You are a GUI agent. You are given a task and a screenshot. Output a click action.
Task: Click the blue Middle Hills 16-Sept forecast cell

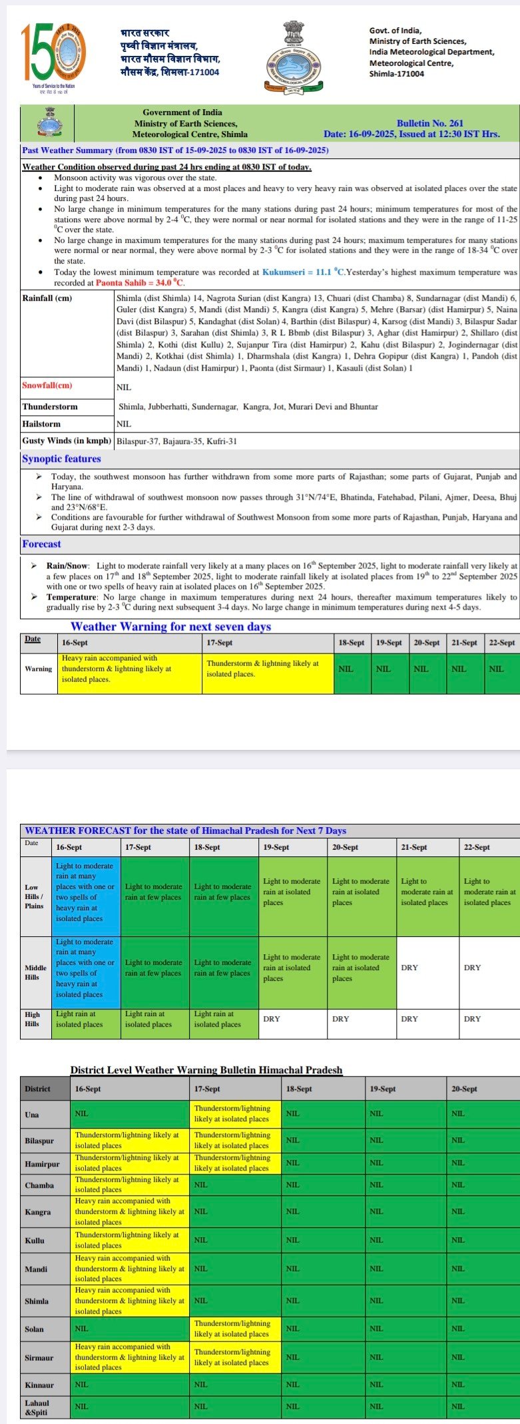coord(87,972)
